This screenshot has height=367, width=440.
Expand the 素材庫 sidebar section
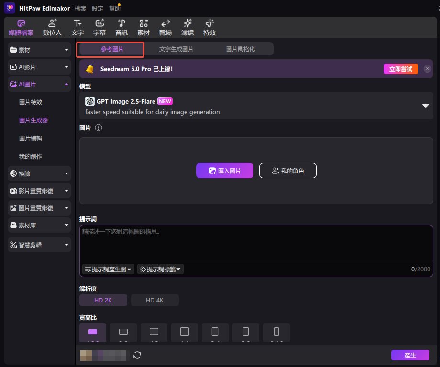pyautogui.click(x=39, y=225)
